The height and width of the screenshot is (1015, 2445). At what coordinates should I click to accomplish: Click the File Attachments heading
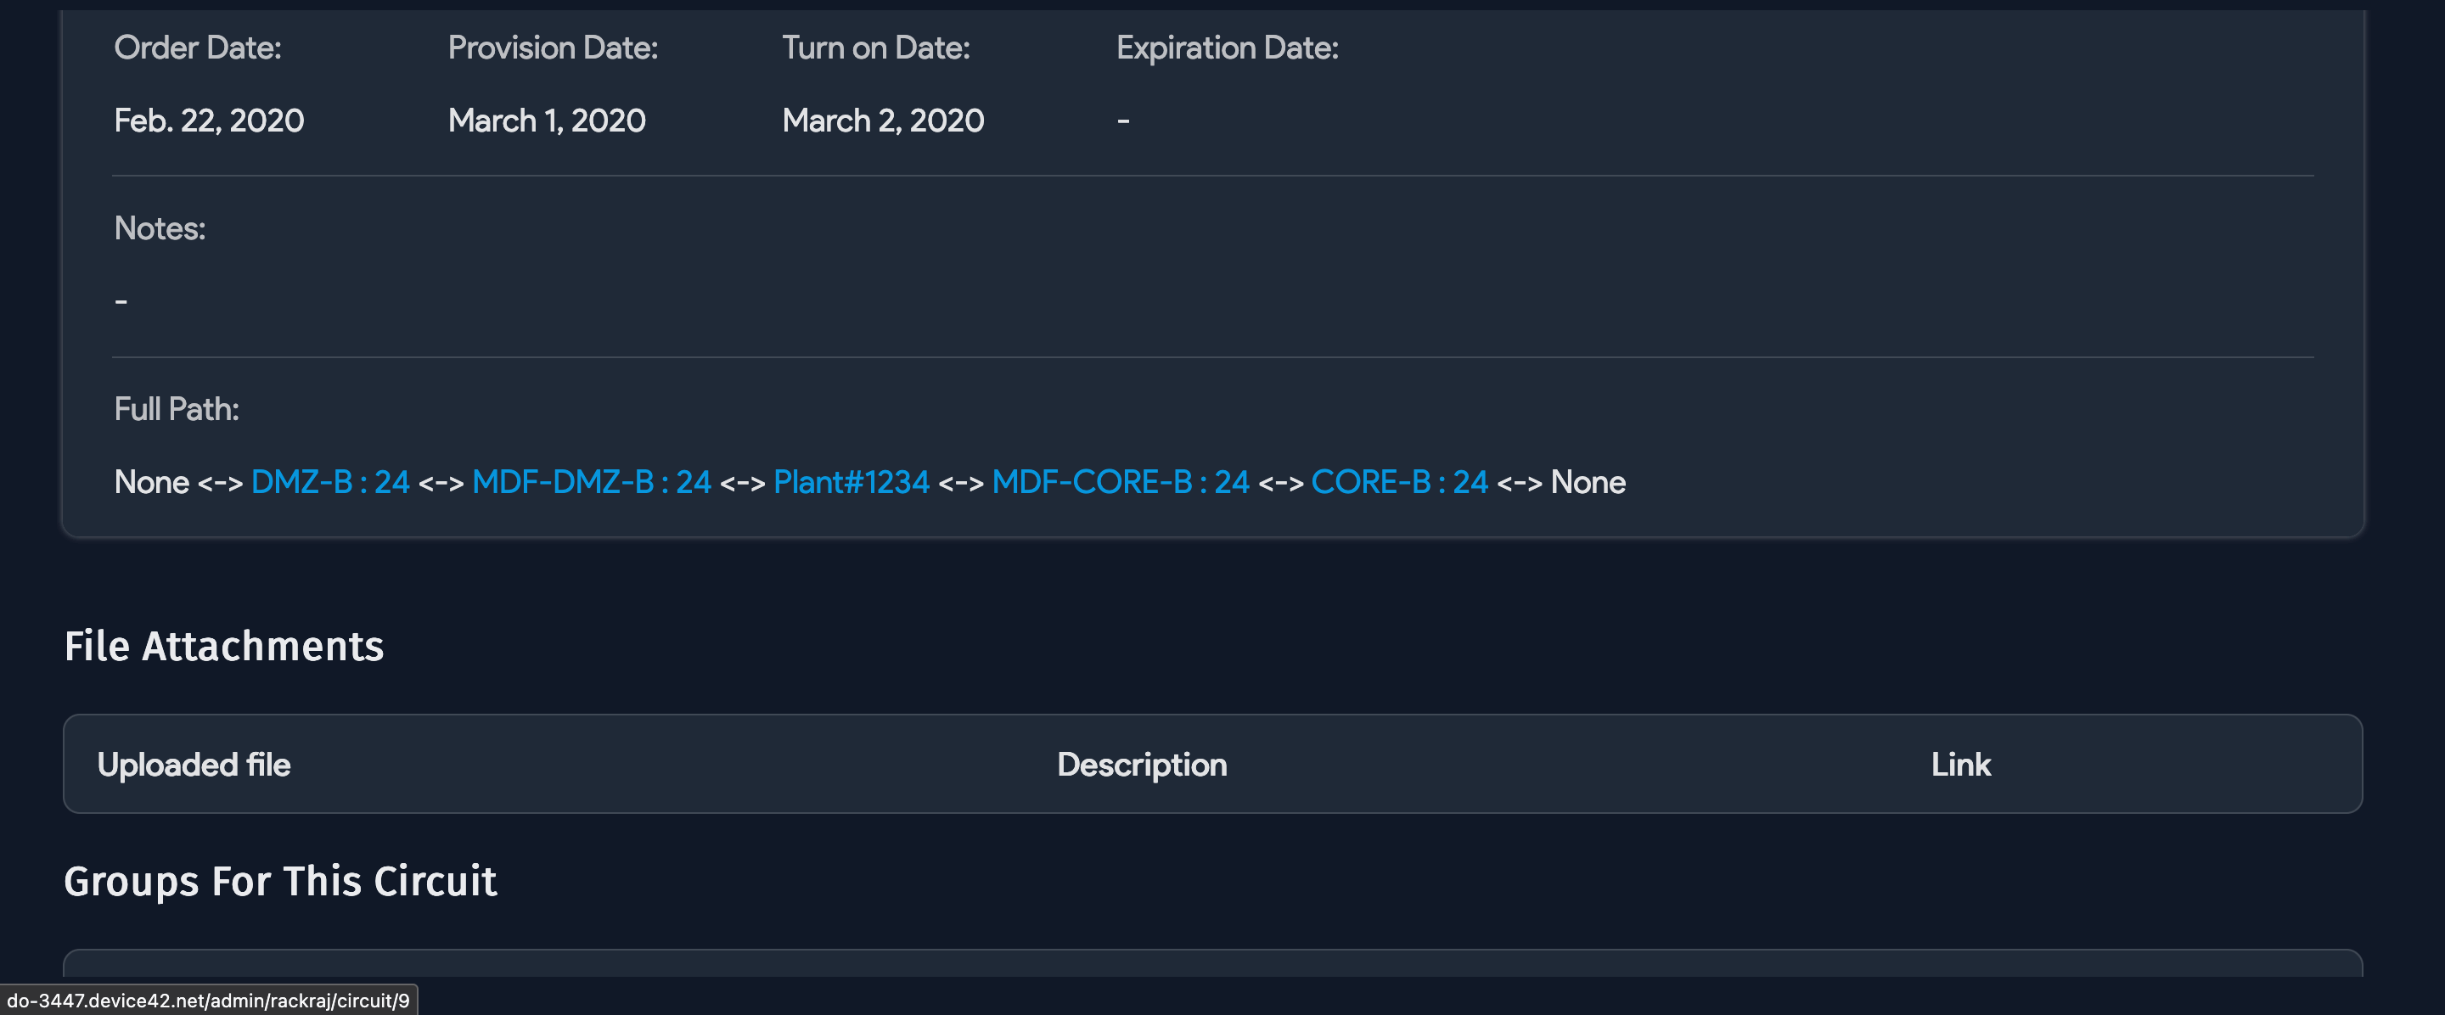(x=224, y=646)
